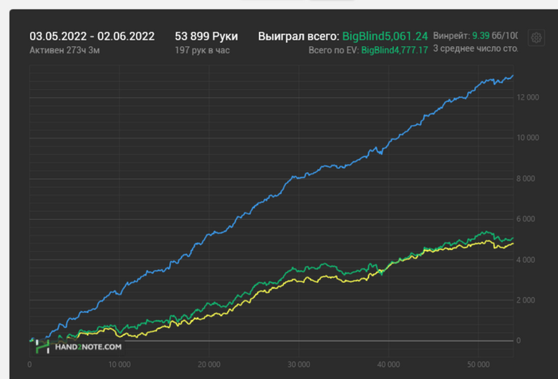558x379 pixels.
Task: Select total winnings value BigBlind5,061.24
Action: tap(385, 37)
